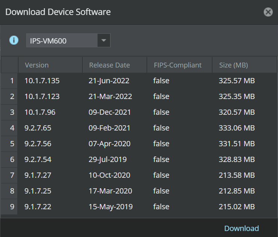Click the blue info icon

(14, 40)
